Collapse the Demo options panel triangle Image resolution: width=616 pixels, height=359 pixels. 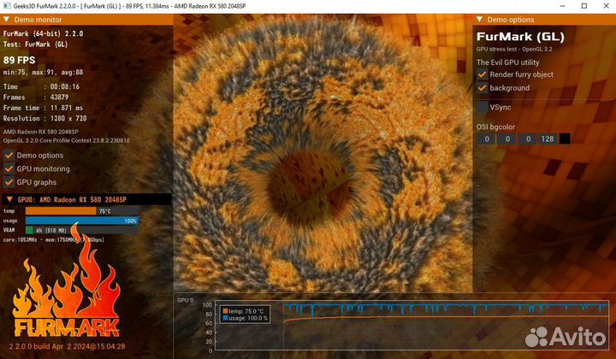(479, 19)
